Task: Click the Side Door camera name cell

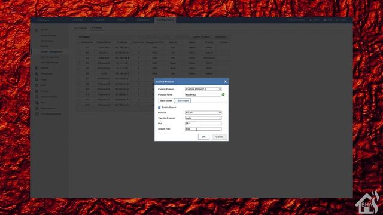Action: click(104, 53)
